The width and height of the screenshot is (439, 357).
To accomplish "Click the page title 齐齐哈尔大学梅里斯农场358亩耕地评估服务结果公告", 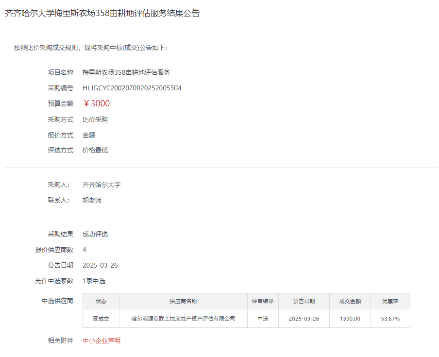I will [102, 13].
